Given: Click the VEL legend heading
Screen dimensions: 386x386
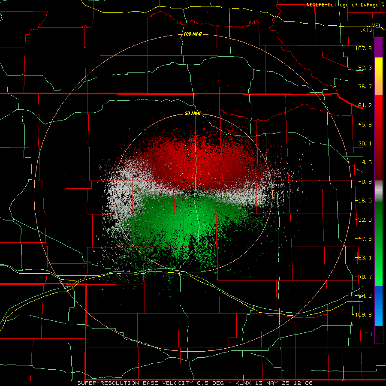Looking at the screenshot, I should [377, 25].
